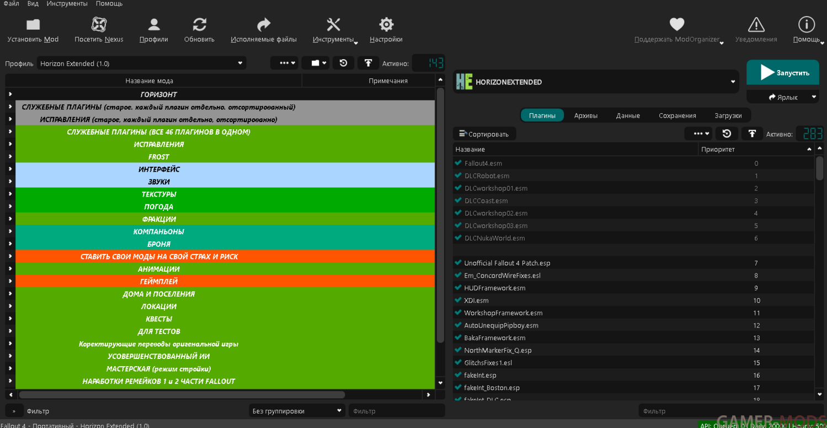Screen dimensions: 827x428
Task: Expand the FROST mod separator
Action: pos(10,157)
